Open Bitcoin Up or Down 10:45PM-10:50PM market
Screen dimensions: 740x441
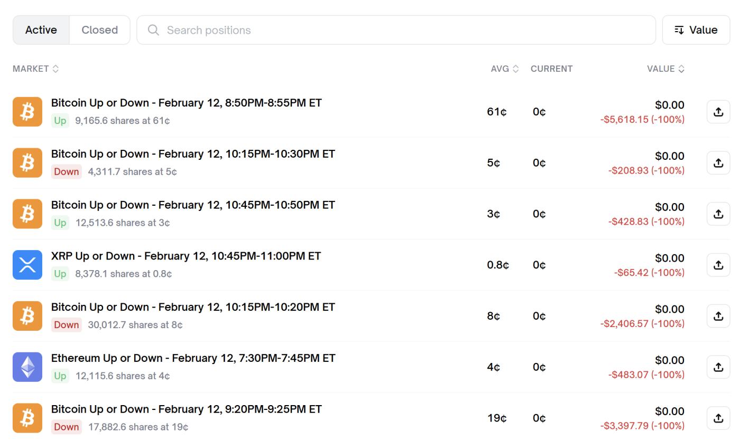[193, 205]
